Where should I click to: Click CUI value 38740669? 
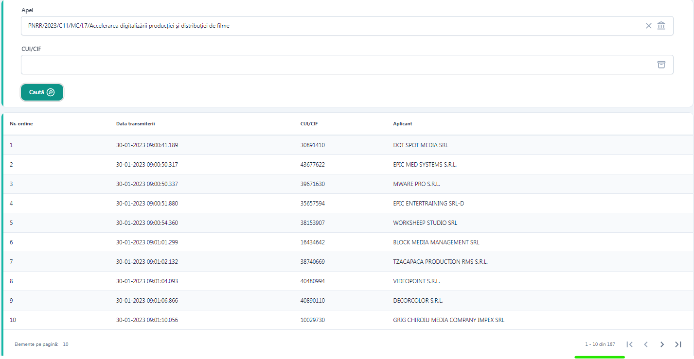pyautogui.click(x=313, y=262)
